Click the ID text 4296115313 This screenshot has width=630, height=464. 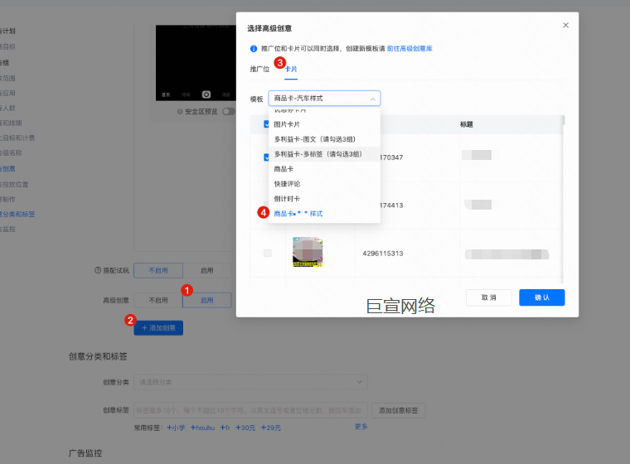382,254
